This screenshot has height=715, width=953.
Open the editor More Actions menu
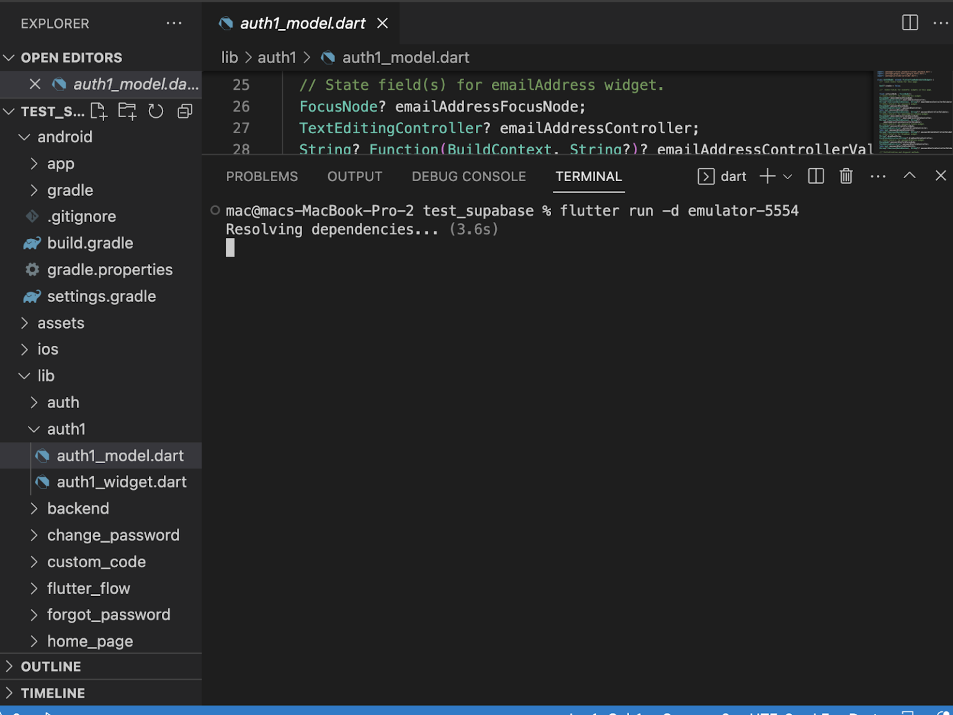click(x=941, y=22)
